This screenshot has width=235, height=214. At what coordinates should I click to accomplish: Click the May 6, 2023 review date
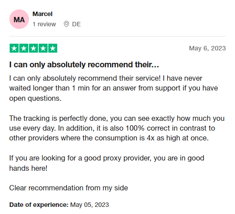207,48
